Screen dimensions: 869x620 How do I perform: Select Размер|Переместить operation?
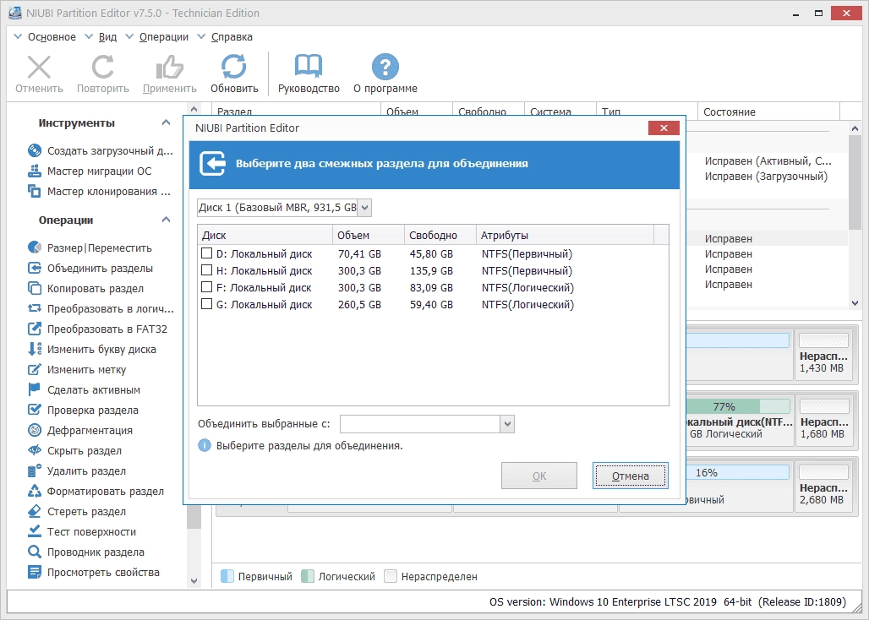click(x=90, y=248)
